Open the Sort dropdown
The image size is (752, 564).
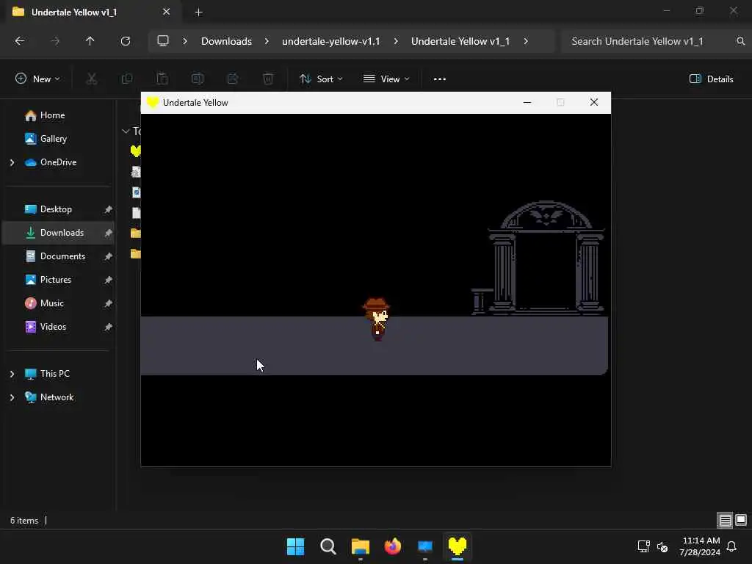[x=321, y=79]
